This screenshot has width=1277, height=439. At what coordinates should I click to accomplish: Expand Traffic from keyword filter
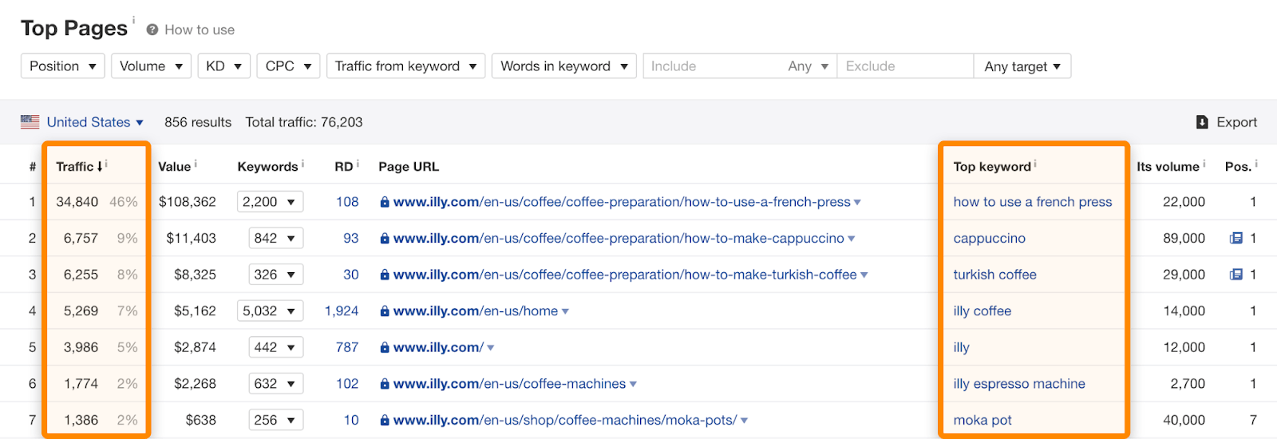(405, 66)
